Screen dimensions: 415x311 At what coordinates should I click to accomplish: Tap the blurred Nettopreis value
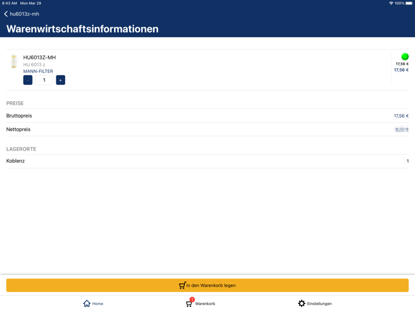click(402, 130)
